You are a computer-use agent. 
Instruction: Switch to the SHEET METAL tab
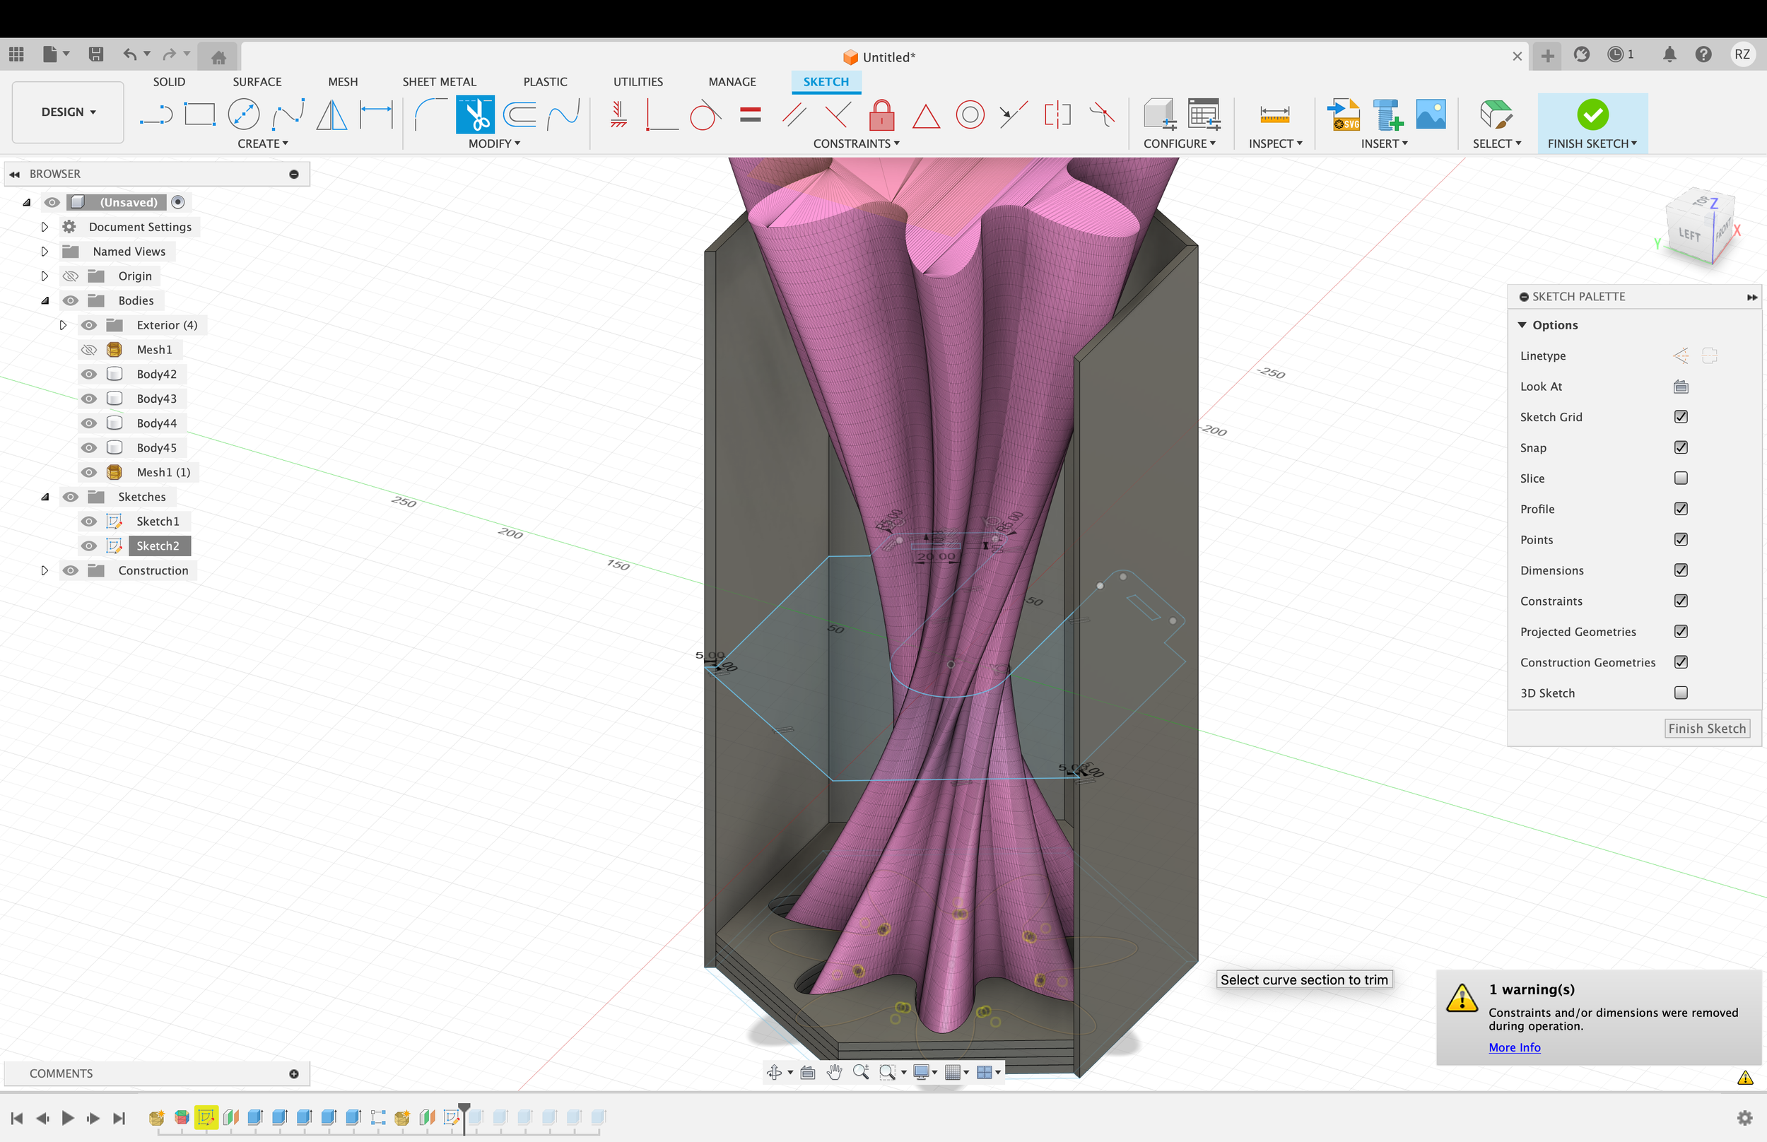point(439,81)
